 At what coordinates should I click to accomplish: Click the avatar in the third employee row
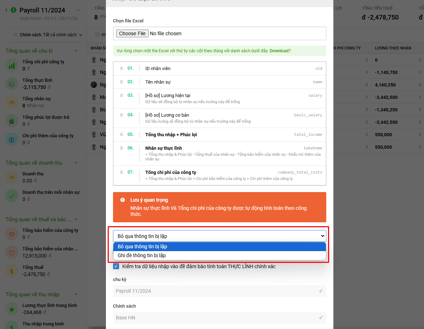[x=94, y=85]
